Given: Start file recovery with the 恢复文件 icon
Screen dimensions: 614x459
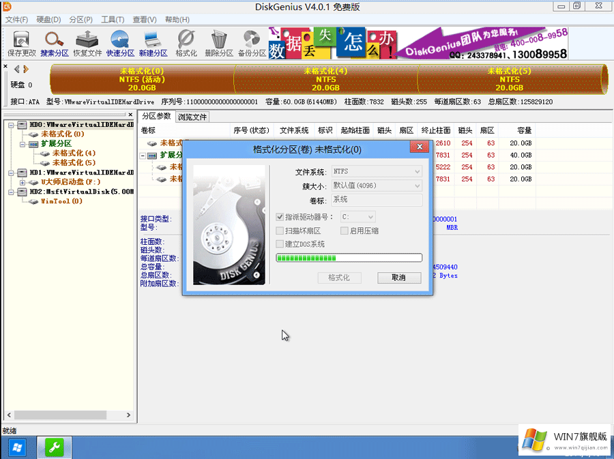Looking at the screenshot, I should pos(87,42).
